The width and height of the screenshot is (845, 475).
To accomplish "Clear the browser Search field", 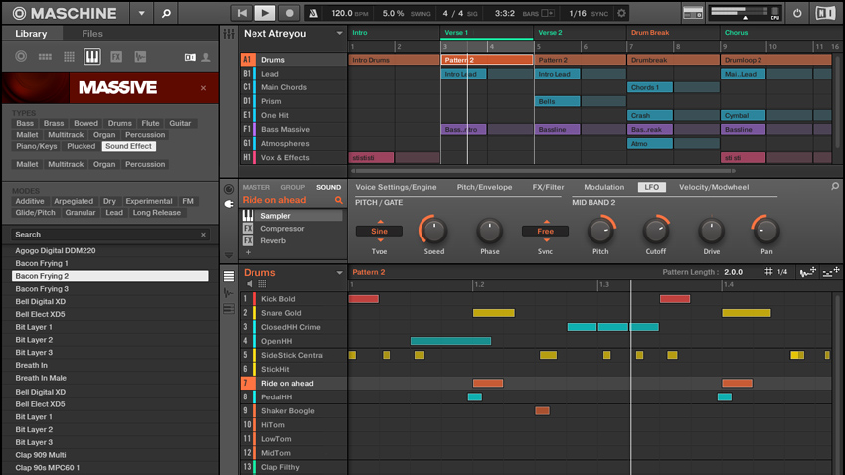I will [203, 235].
